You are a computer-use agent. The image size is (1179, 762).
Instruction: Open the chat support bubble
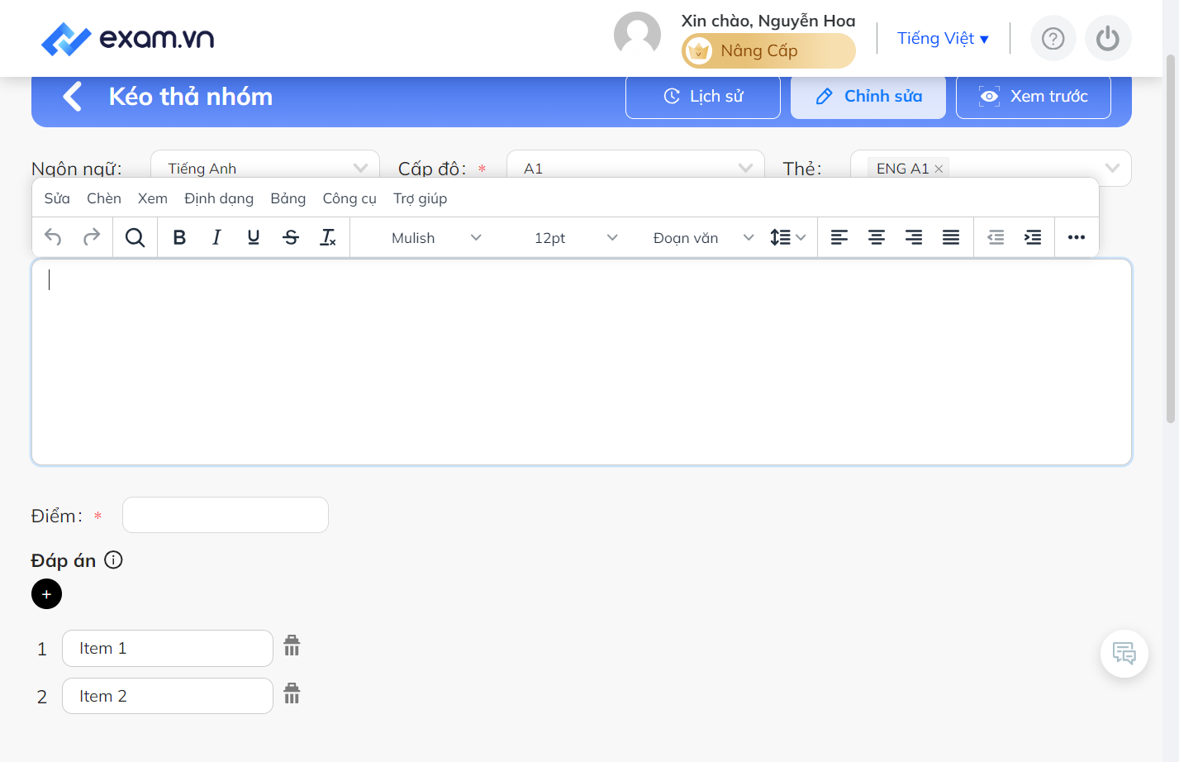click(x=1124, y=654)
